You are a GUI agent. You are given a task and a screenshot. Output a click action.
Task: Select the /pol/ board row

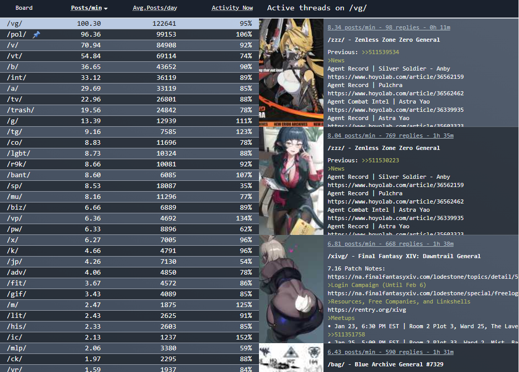point(129,35)
